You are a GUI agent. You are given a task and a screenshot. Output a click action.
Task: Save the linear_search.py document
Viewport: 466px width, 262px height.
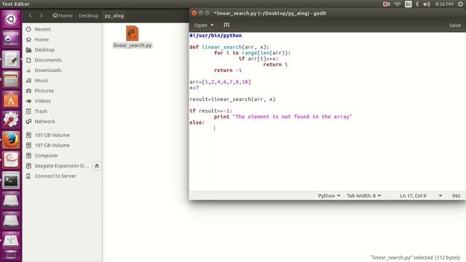pyautogui.click(x=454, y=25)
